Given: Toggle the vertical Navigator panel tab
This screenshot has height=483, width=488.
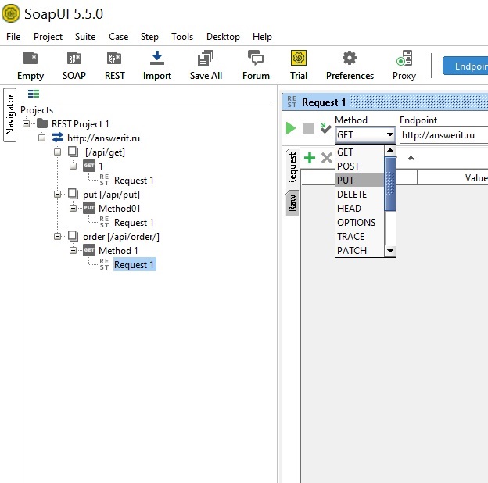Looking at the screenshot, I should tap(9, 115).
